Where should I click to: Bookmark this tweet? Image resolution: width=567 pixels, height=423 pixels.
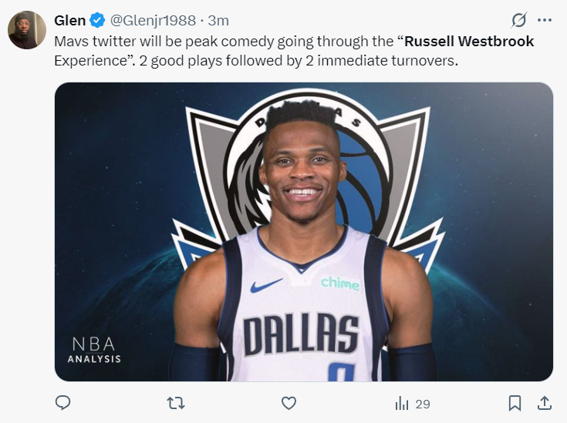point(515,403)
